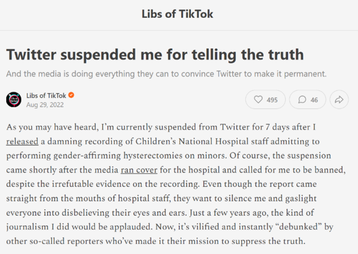Click the orange verified checkmark badge
Screen dimensions: 358x254
click(71, 95)
